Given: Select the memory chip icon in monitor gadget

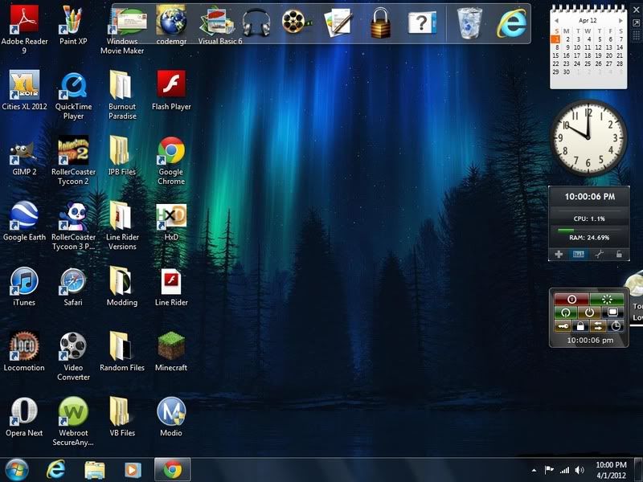Looking at the screenshot, I should [579, 255].
